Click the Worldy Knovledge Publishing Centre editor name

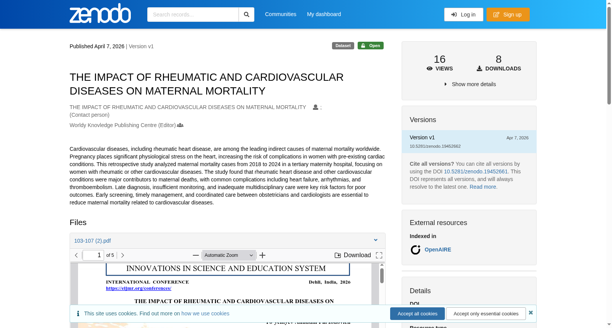click(x=122, y=125)
